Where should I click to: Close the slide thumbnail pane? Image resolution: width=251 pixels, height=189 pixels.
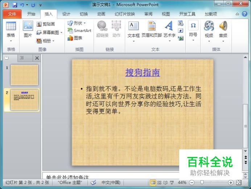click(37, 58)
